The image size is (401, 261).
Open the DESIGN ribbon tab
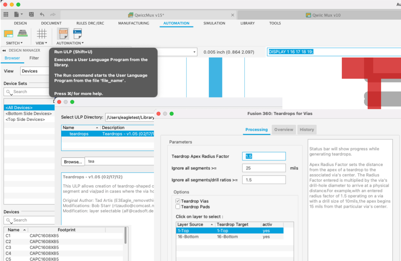click(x=20, y=23)
